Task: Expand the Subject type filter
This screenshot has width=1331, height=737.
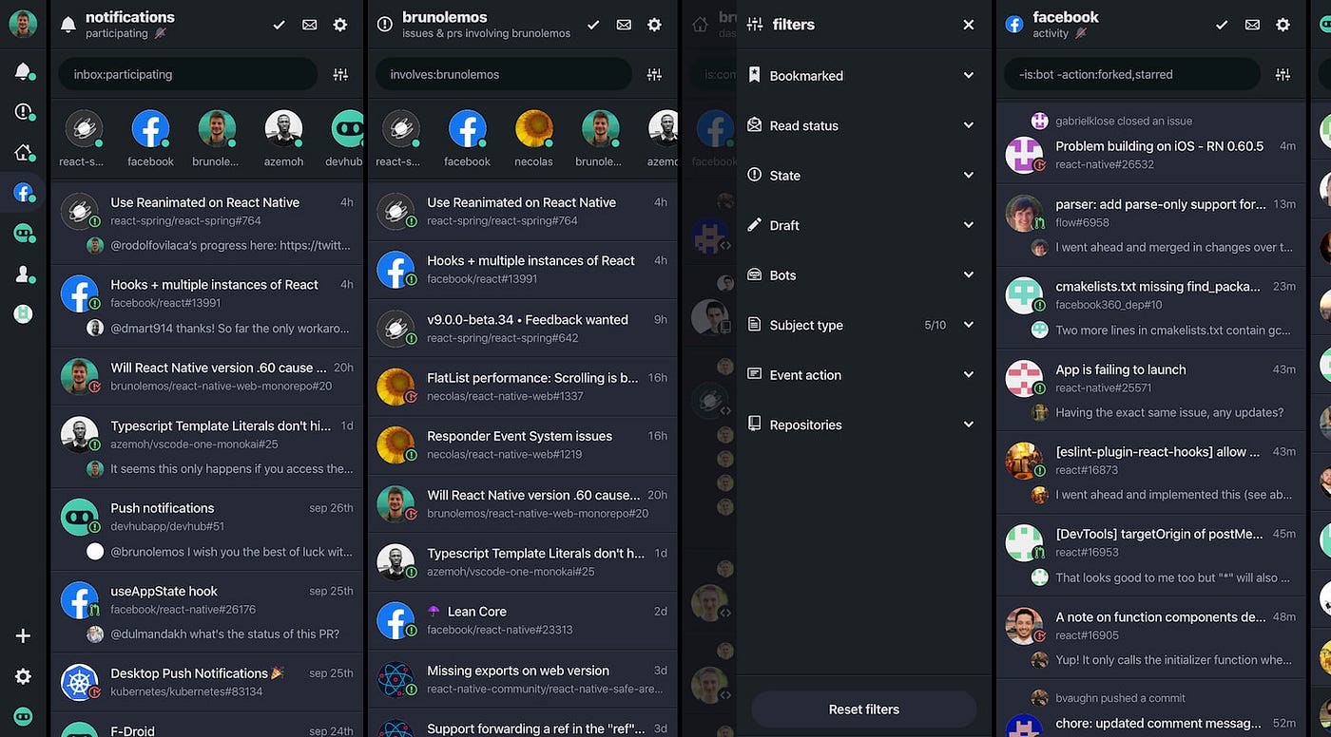Action: [863, 325]
